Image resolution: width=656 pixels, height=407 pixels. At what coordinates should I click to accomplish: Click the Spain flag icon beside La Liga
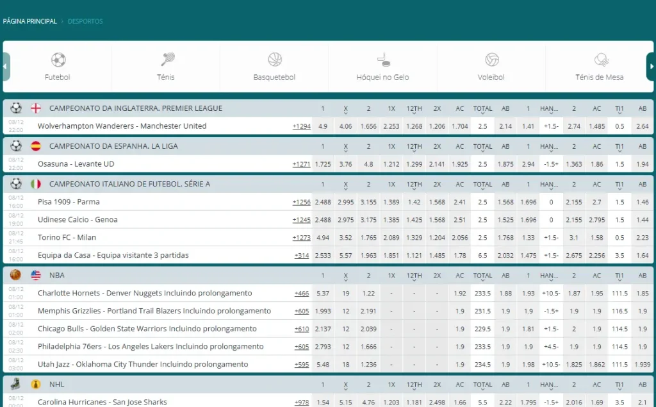tap(36, 146)
